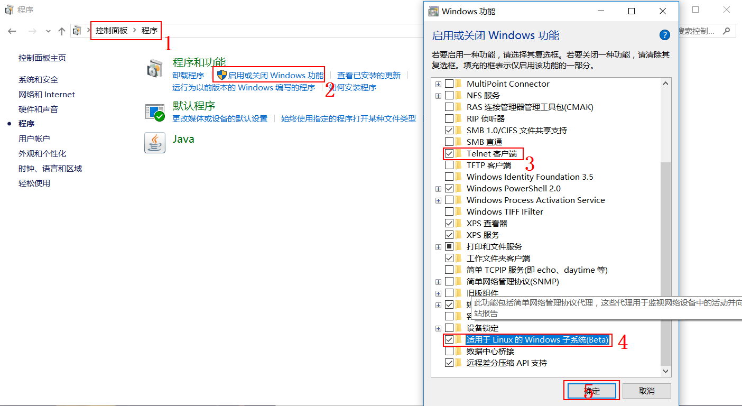Open 时钟、语言和区域 in the sidebar
Image resolution: width=742 pixels, height=406 pixels.
tap(50, 168)
